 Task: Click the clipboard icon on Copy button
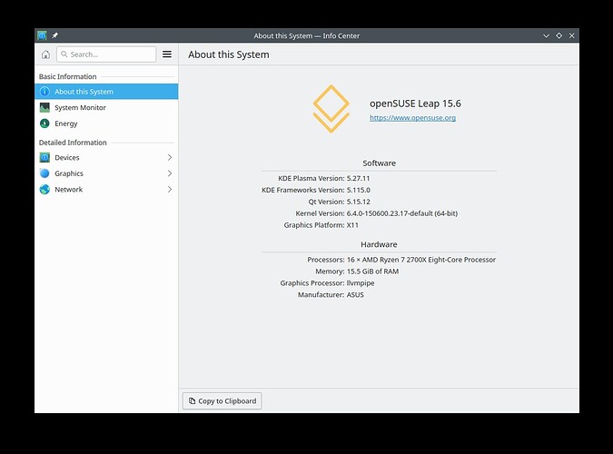click(192, 400)
